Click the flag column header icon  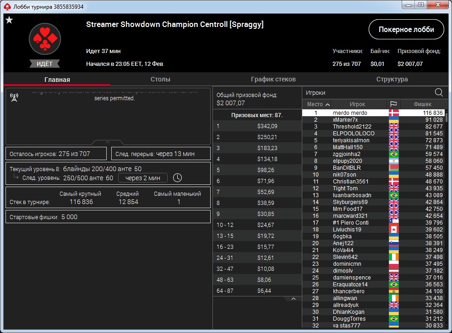click(x=393, y=104)
